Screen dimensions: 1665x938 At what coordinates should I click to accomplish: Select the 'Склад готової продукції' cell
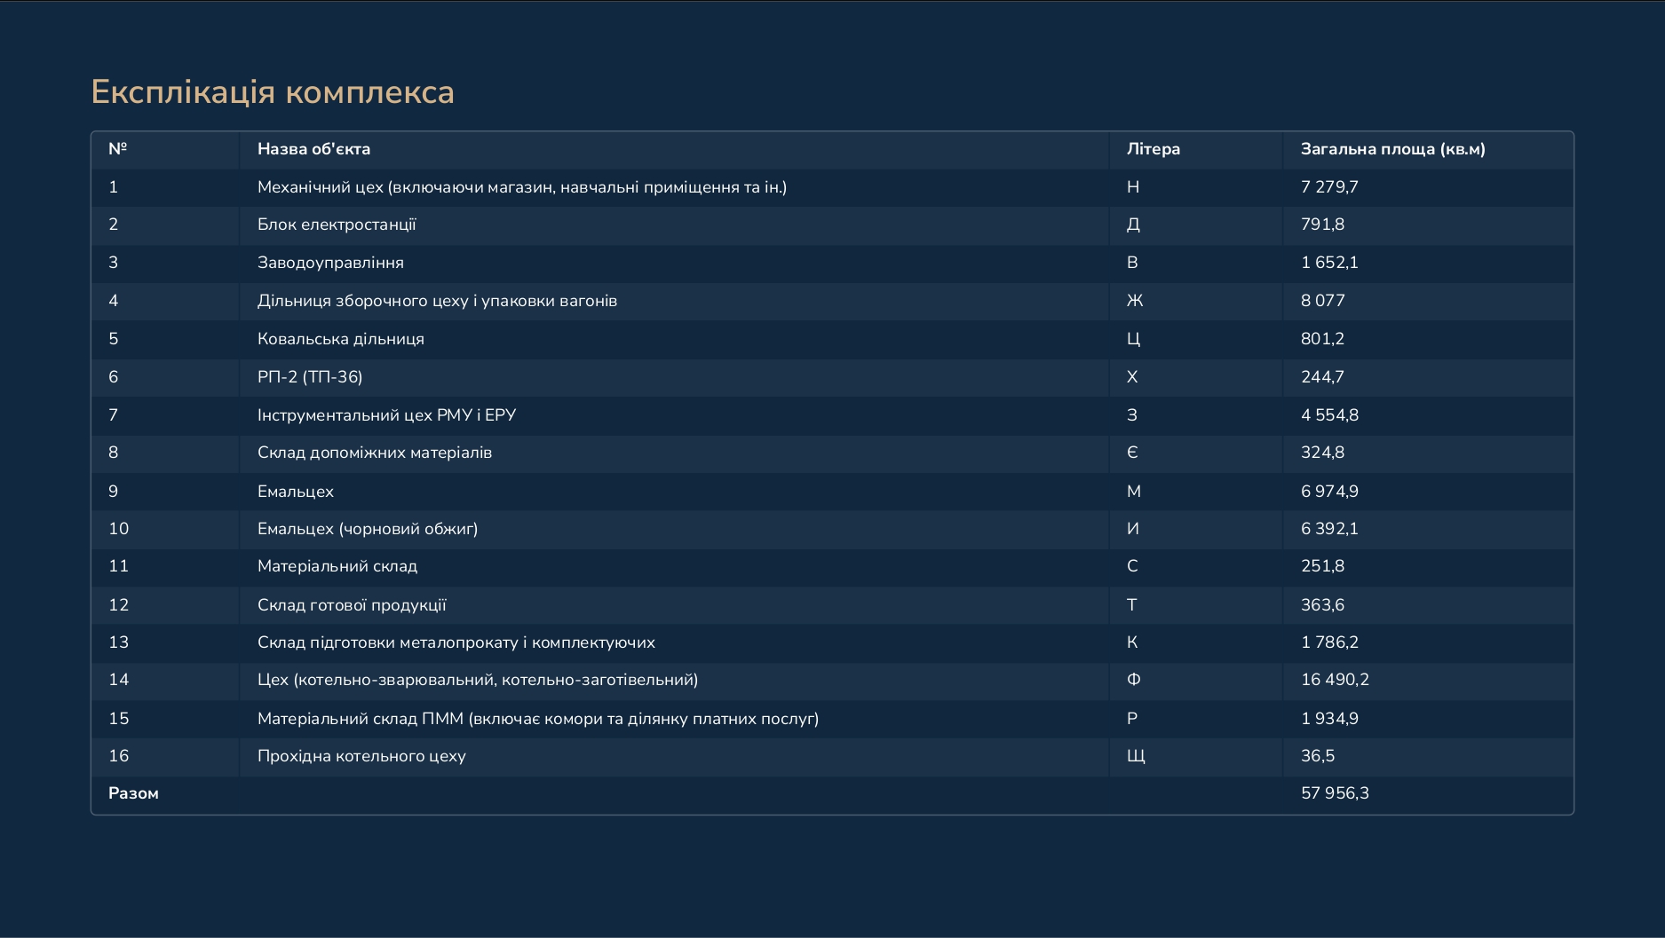[x=352, y=605]
